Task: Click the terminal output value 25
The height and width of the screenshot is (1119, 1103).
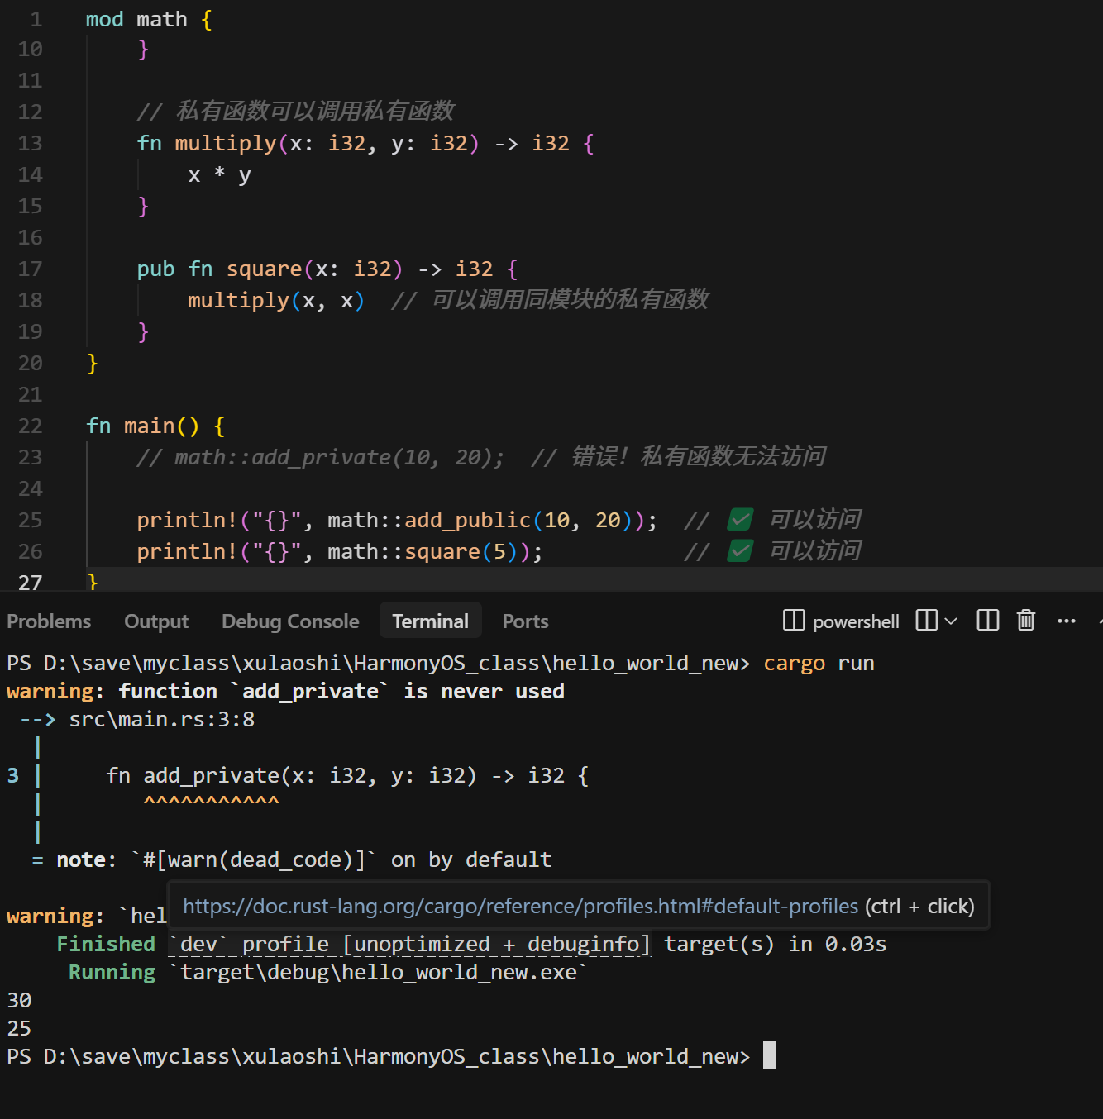Action: 19,1029
